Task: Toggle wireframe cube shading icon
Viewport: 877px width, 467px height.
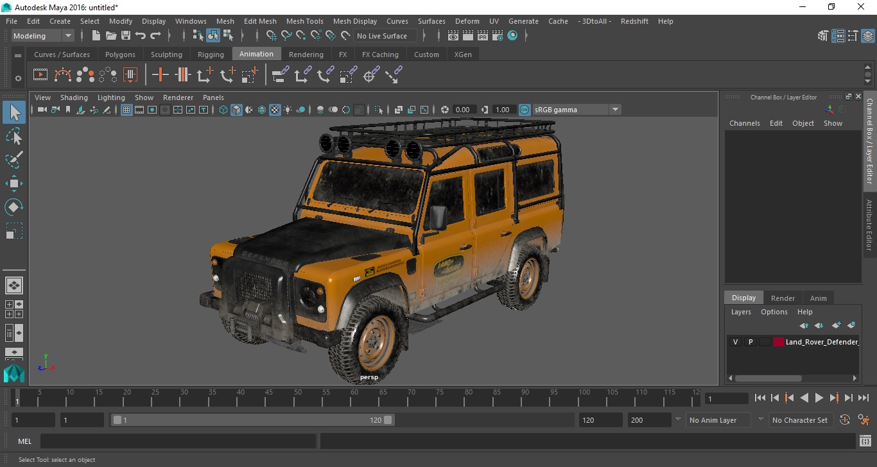Action: pyautogui.click(x=223, y=110)
